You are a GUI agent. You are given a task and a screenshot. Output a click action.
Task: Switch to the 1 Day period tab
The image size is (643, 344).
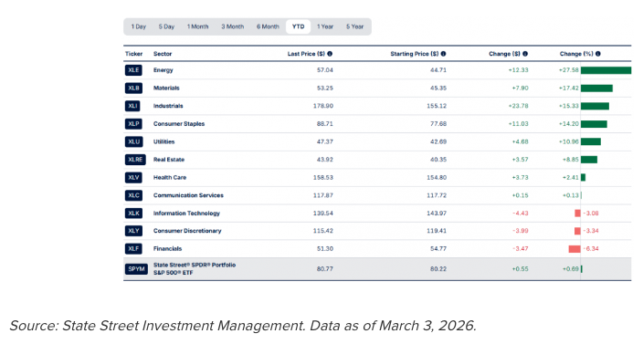[139, 26]
